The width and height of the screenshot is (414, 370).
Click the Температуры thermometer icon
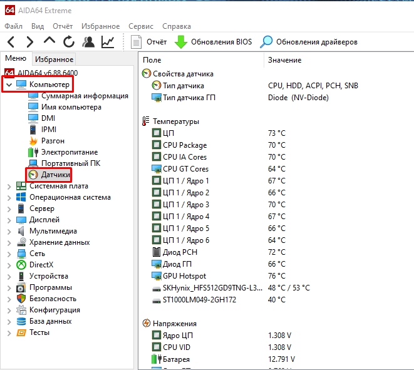point(146,121)
